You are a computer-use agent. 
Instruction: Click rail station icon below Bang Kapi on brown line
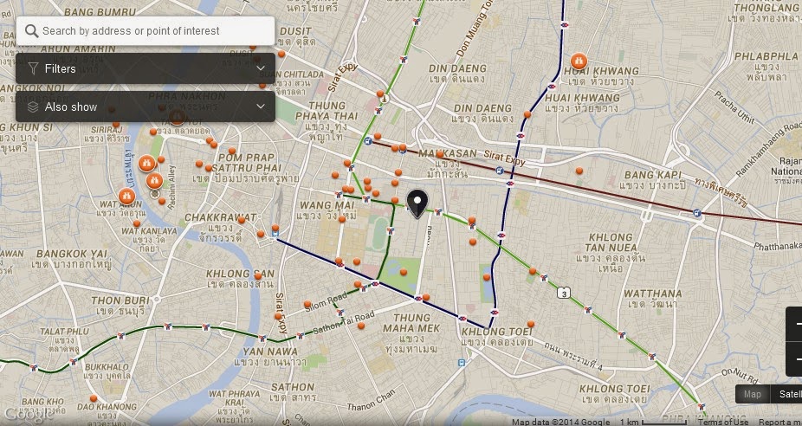click(x=697, y=213)
